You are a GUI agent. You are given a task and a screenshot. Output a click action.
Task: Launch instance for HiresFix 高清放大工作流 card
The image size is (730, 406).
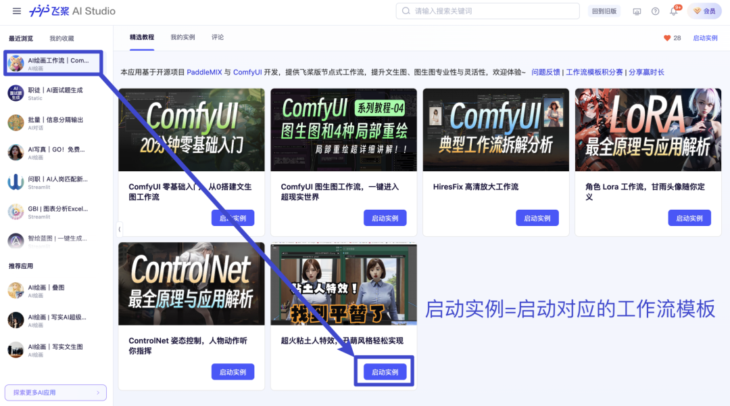(x=537, y=218)
